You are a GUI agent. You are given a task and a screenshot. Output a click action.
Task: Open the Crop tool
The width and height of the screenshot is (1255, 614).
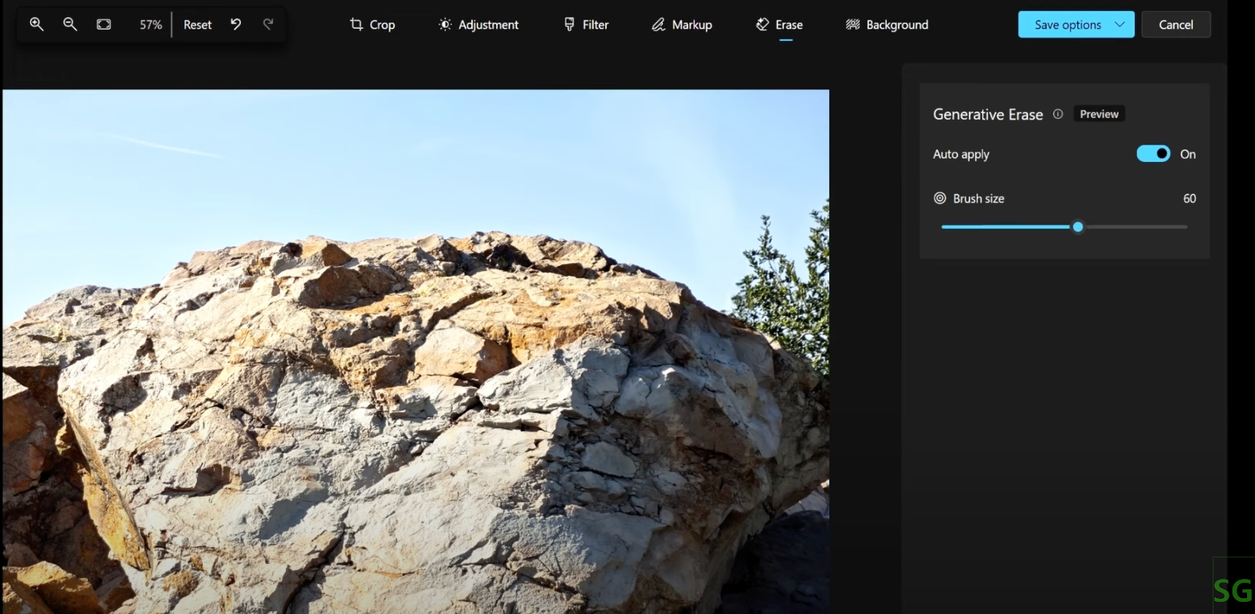coord(372,25)
